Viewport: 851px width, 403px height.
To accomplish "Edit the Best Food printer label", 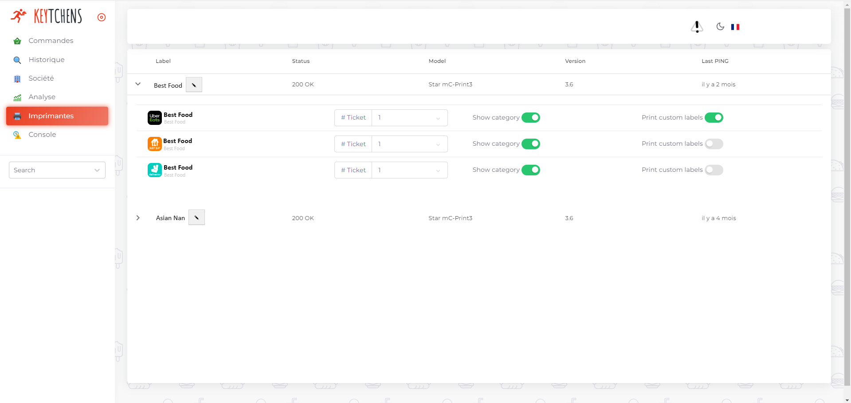I will [x=194, y=85].
